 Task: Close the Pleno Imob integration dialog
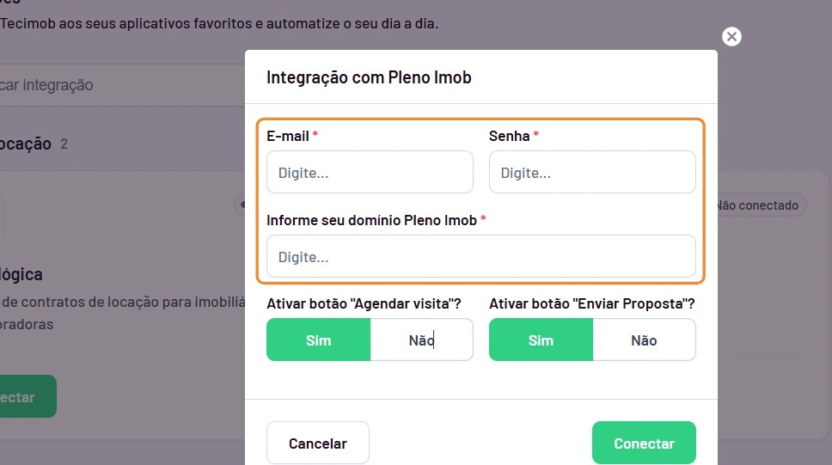pyautogui.click(x=731, y=37)
